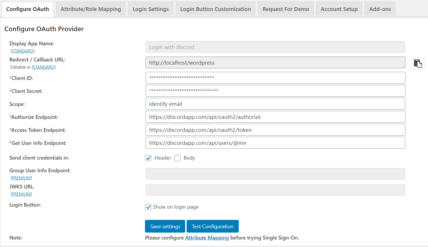Open PREMIUM link under Group User Info Endpoint
Image resolution: width=428 pixels, height=247 pixels.
[x=21, y=178]
